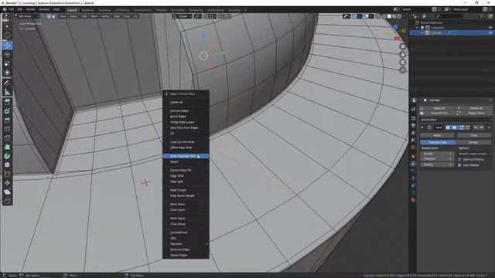Screen dimensions: 495x278
Task: Switch perspective/orthographic view icon
Action: point(402,70)
